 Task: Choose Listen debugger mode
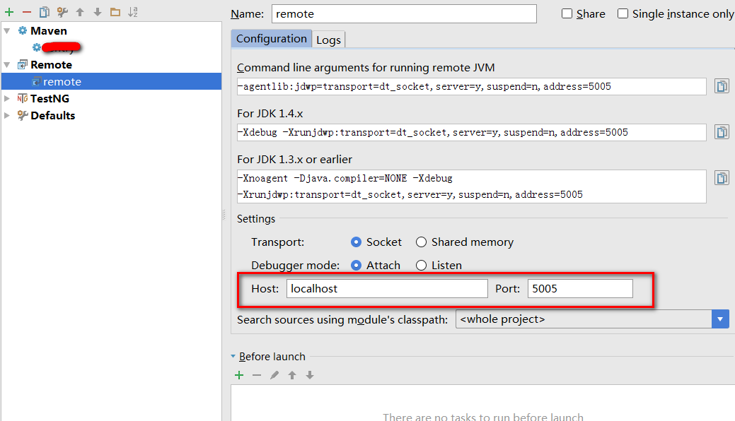coord(422,266)
